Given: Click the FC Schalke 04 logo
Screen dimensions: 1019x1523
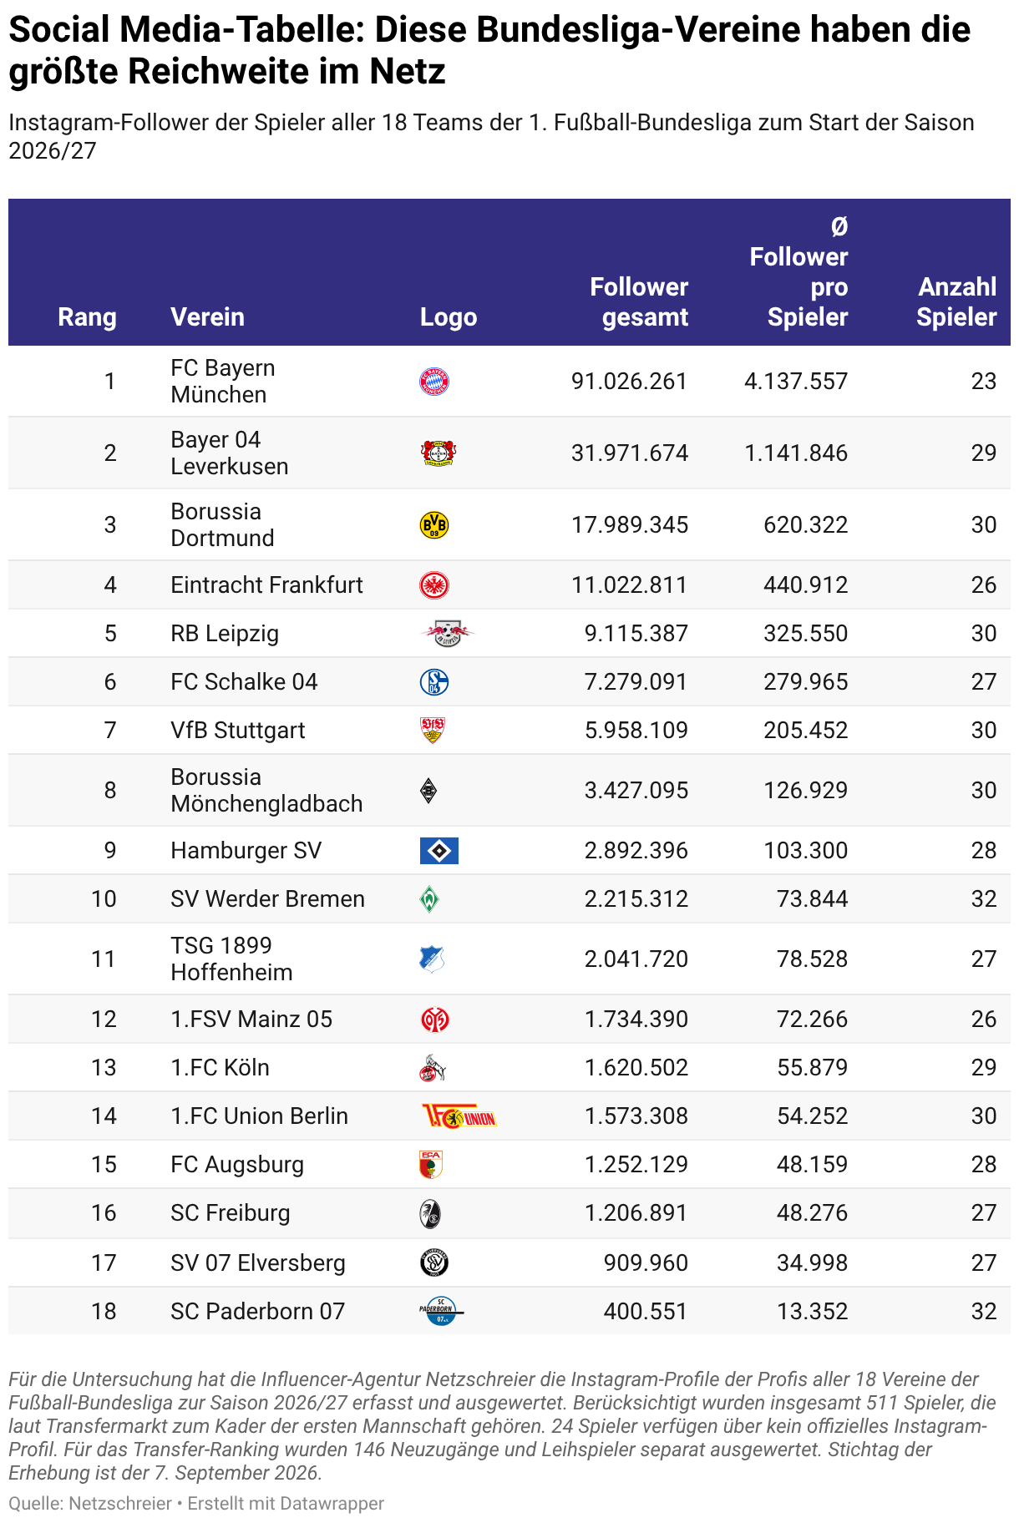Looking at the screenshot, I should pos(434,682).
